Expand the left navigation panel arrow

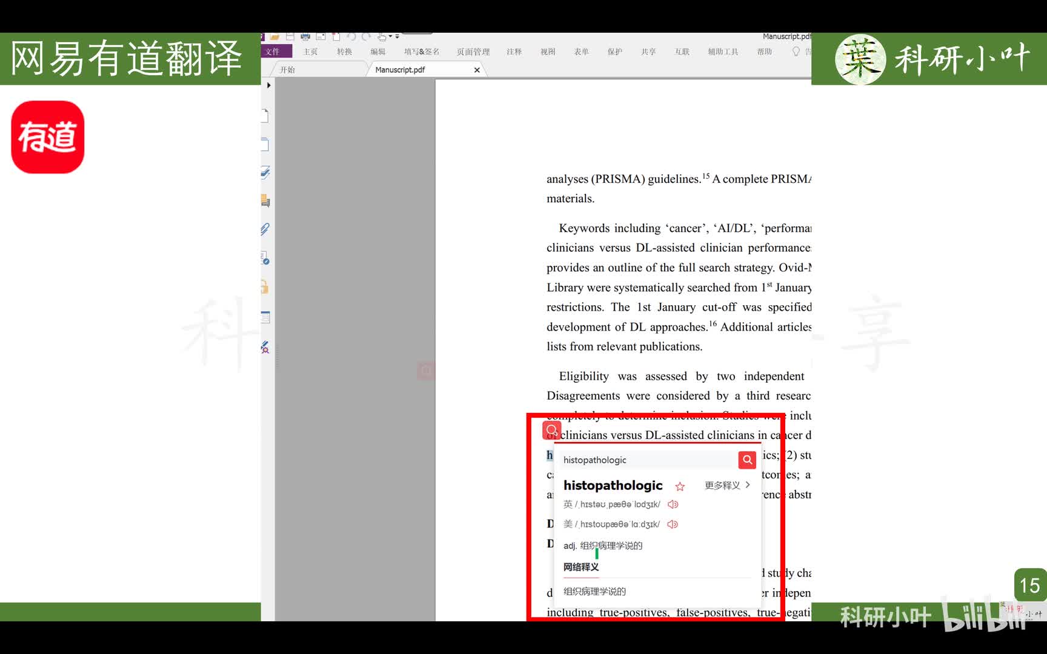pos(268,85)
